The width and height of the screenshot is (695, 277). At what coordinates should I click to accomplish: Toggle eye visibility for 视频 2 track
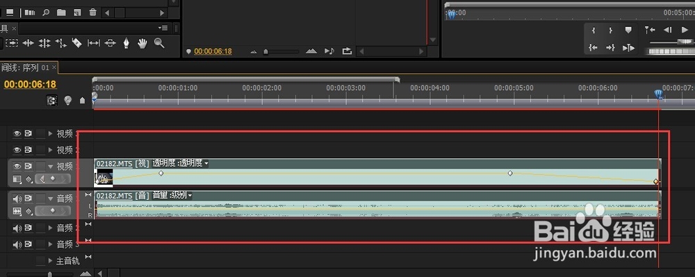[17, 150]
